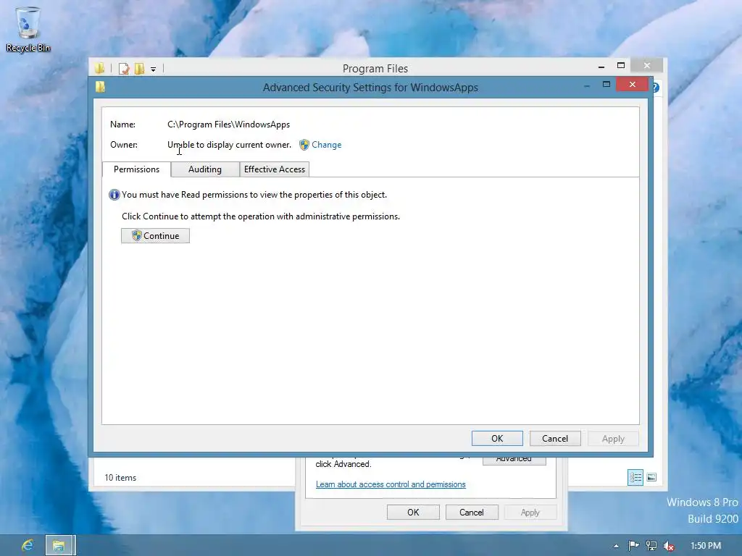
Task: Maximize the Program Files window
Action: coord(621,66)
